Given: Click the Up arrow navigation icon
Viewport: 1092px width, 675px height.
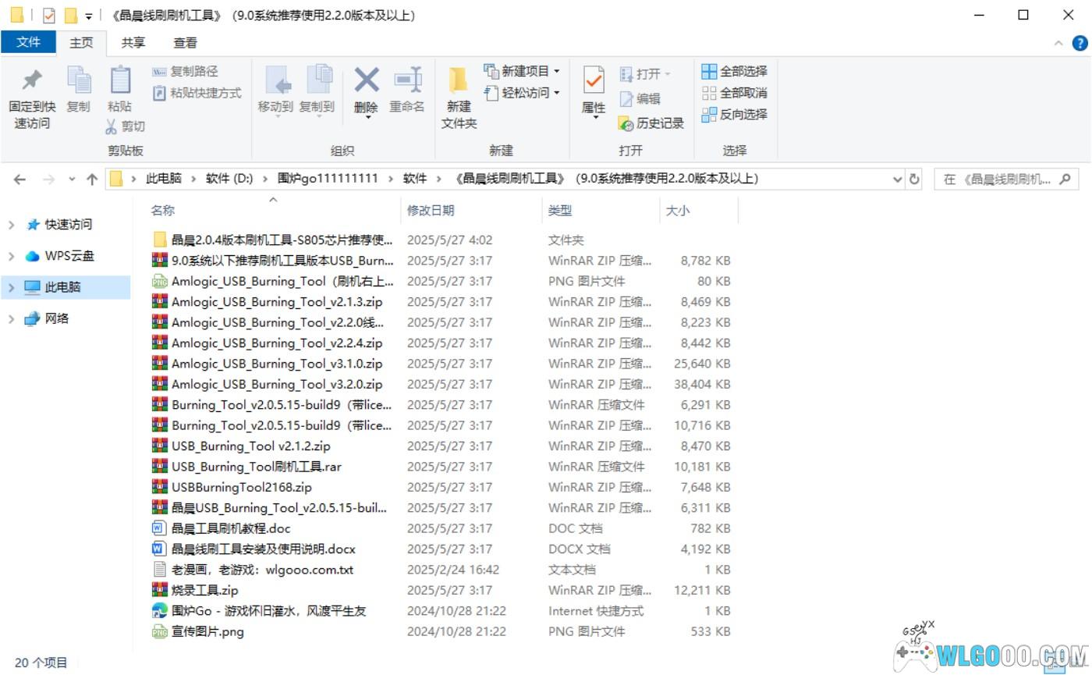Looking at the screenshot, I should [x=92, y=179].
